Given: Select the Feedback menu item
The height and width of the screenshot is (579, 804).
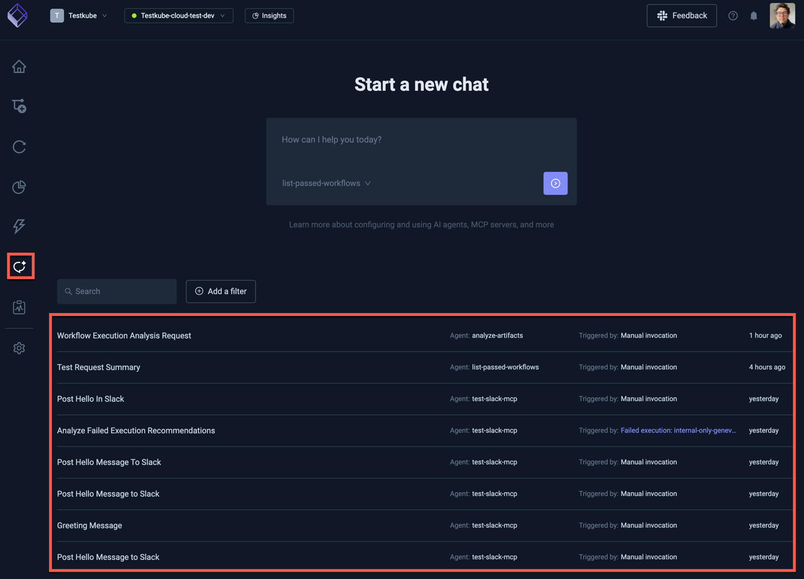Looking at the screenshot, I should 681,16.
